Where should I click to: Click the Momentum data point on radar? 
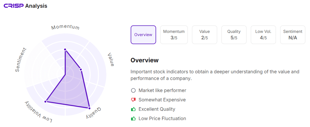click(65, 50)
